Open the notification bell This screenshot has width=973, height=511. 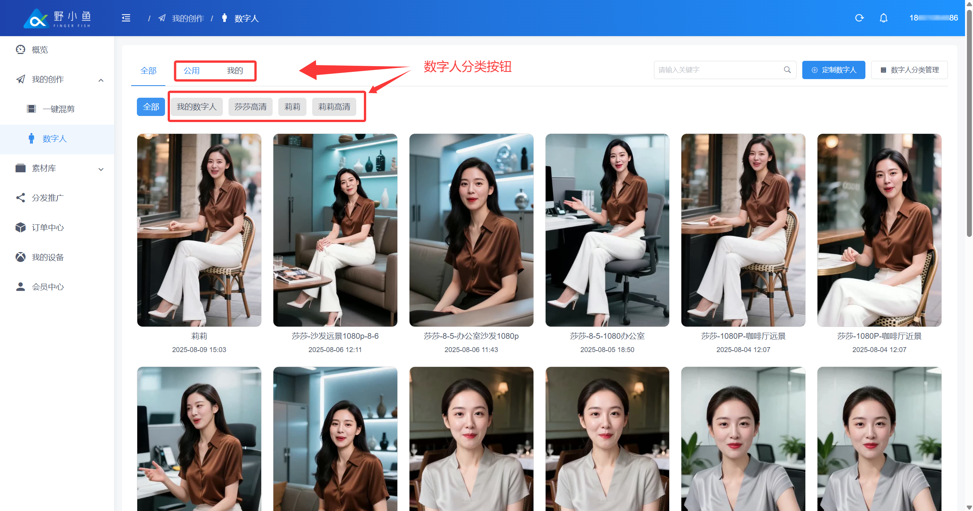[x=883, y=18]
